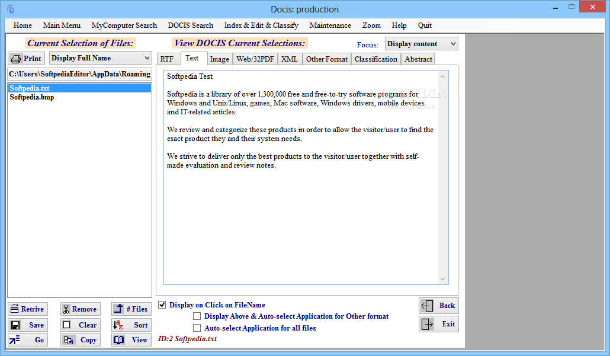Open the Help menu
The width and height of the screenshot is (610, 356).
[x=399, y=25]
